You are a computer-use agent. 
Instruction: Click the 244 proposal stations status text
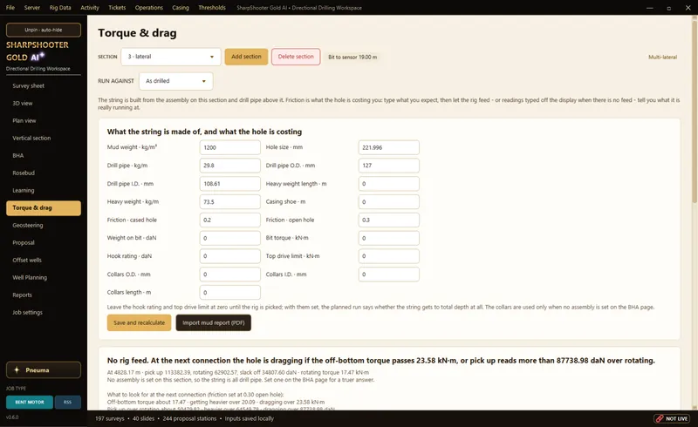(x=189, y=418)
